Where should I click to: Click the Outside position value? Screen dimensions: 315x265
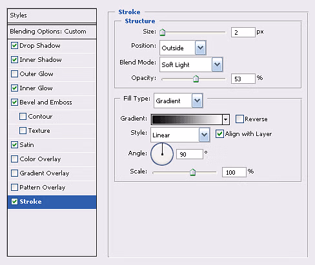click(172, 48)
